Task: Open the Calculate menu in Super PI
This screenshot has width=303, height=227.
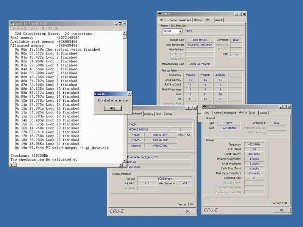Action: pos(19,28)
